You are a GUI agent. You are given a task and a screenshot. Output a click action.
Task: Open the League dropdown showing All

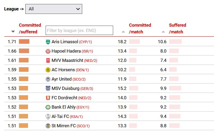click(x=54, y=9)
